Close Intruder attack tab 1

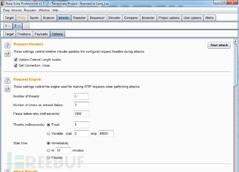pos(10,26)
